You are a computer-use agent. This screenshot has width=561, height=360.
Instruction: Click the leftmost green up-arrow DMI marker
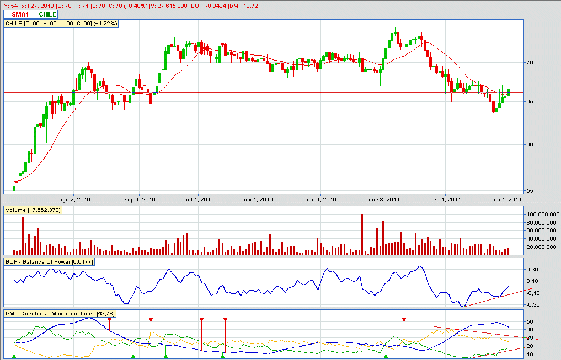[14, 357]
